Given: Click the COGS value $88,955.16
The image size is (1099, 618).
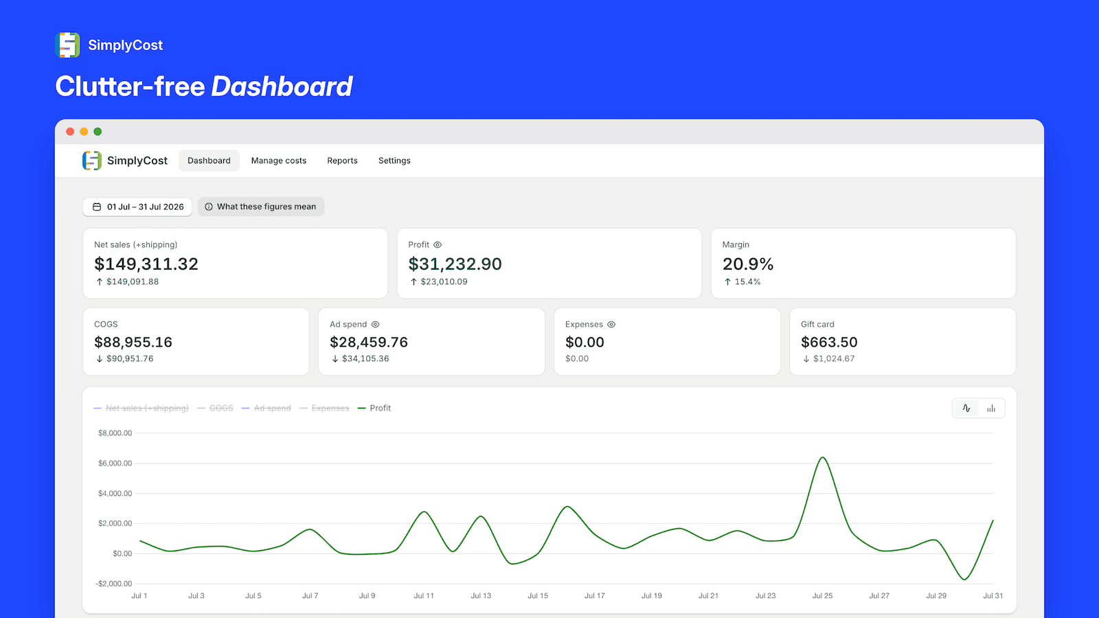Looking at the screenshot, I should [x=133, y=342].
